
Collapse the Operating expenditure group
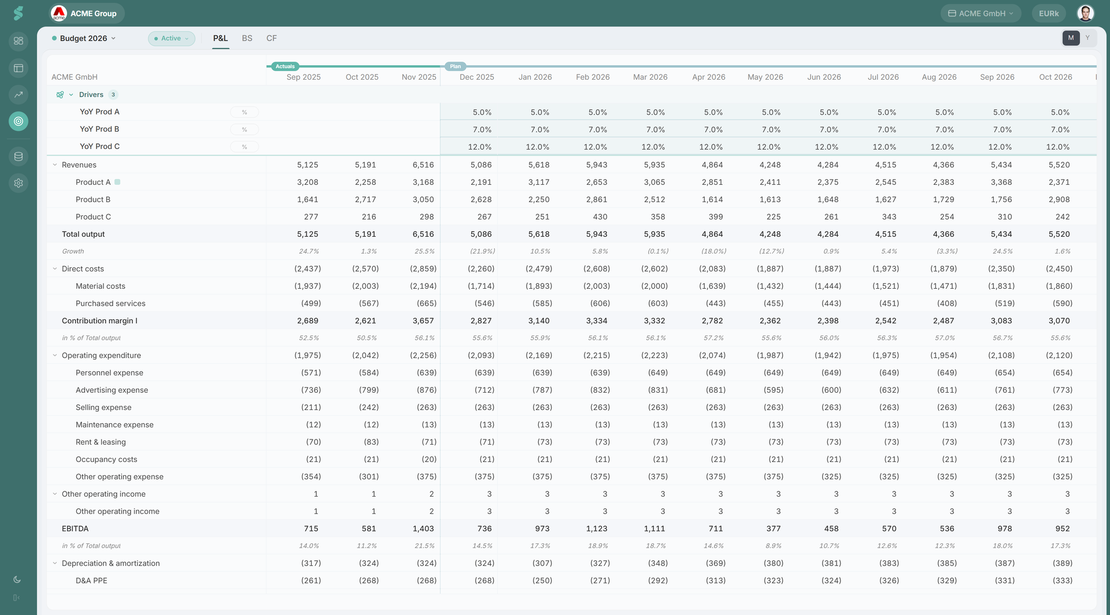click(55, 356)
